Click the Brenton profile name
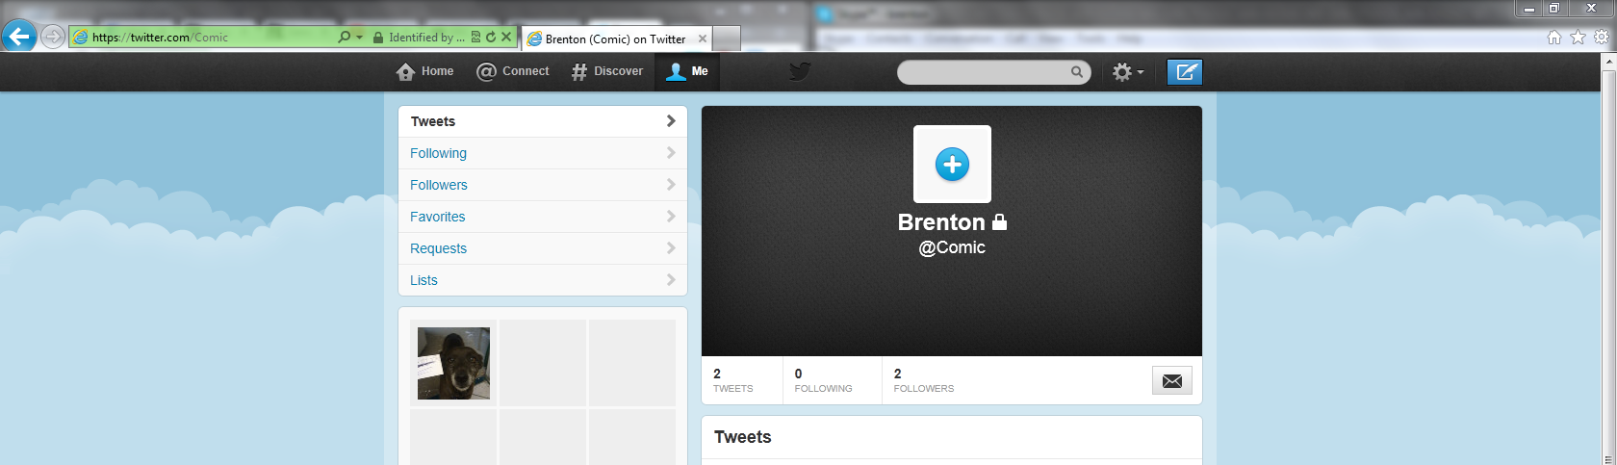 click(941, 222)
